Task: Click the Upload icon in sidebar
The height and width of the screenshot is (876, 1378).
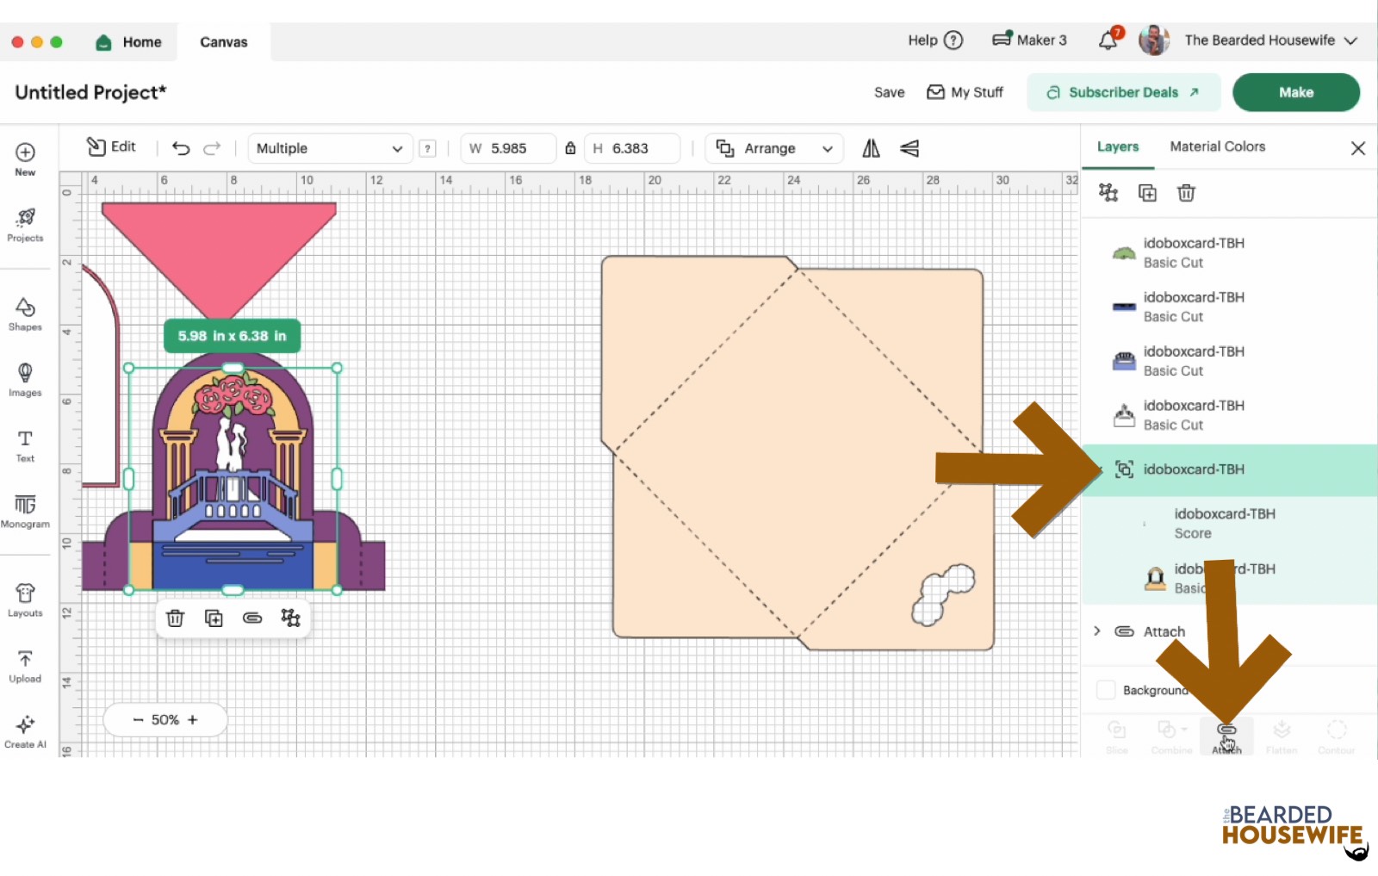Action: [x=25, y=666]
